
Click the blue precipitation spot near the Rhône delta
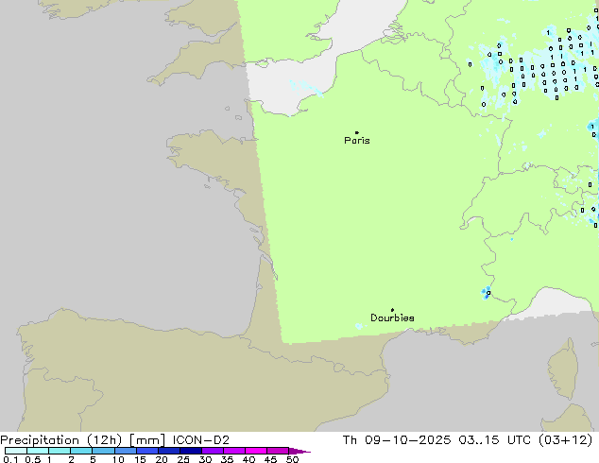486,293
